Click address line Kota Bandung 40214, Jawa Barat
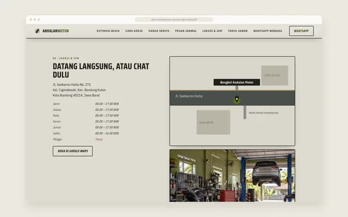This screenshot has height=217, width=348. [x=76, y=95]
